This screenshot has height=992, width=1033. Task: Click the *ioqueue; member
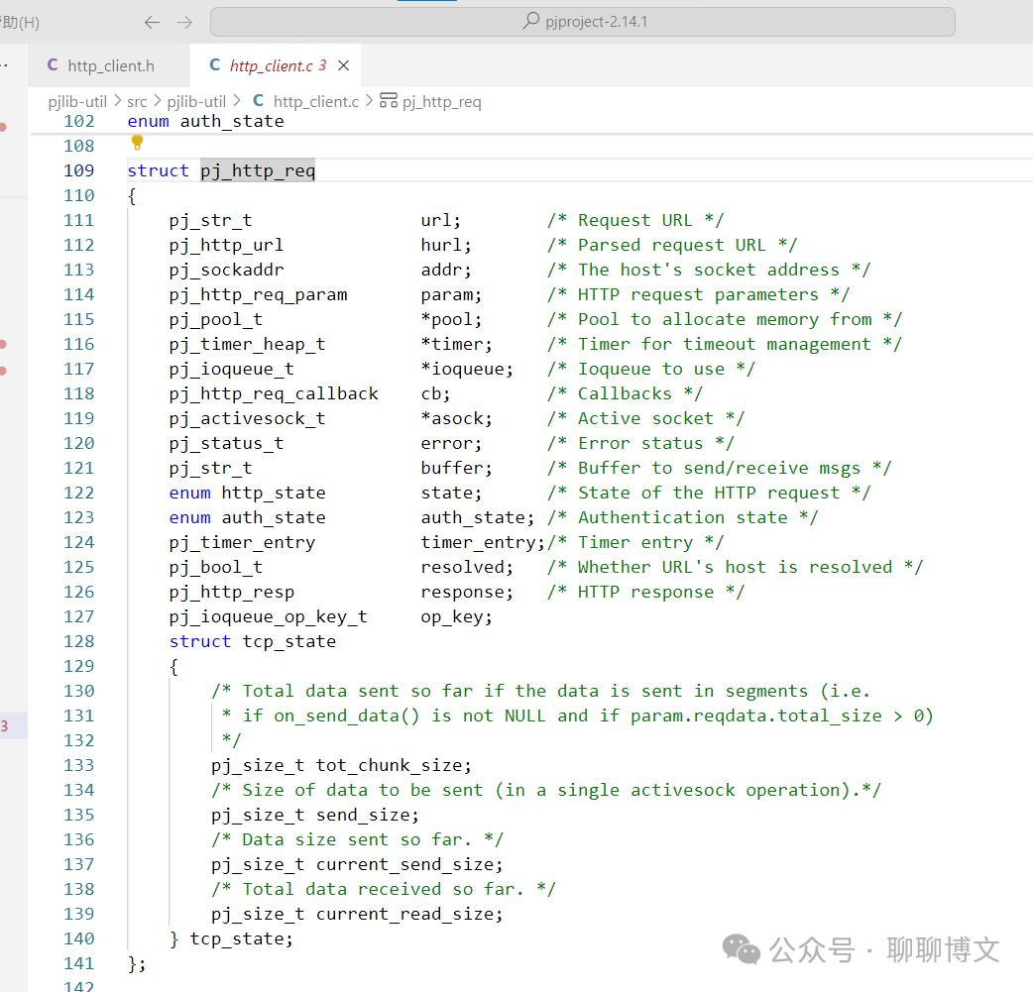click(x=467, y=369)
